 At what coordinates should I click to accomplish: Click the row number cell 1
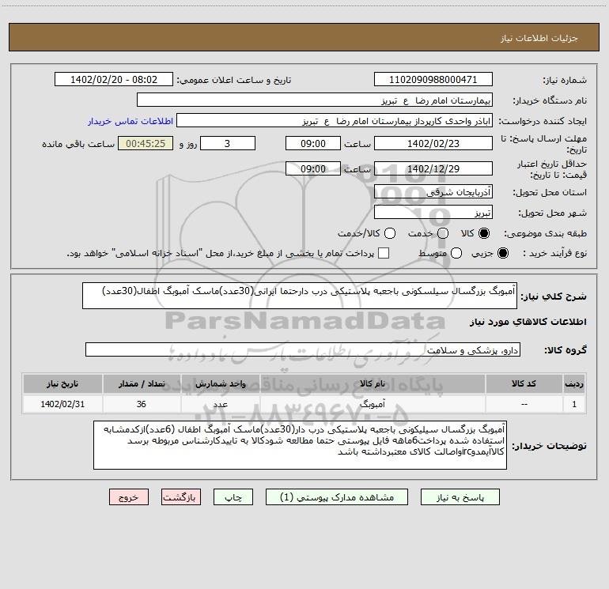574,404
